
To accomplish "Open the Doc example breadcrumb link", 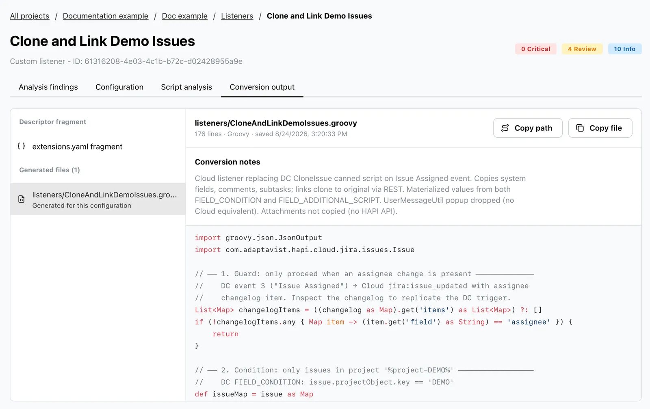I will (184, 16).
